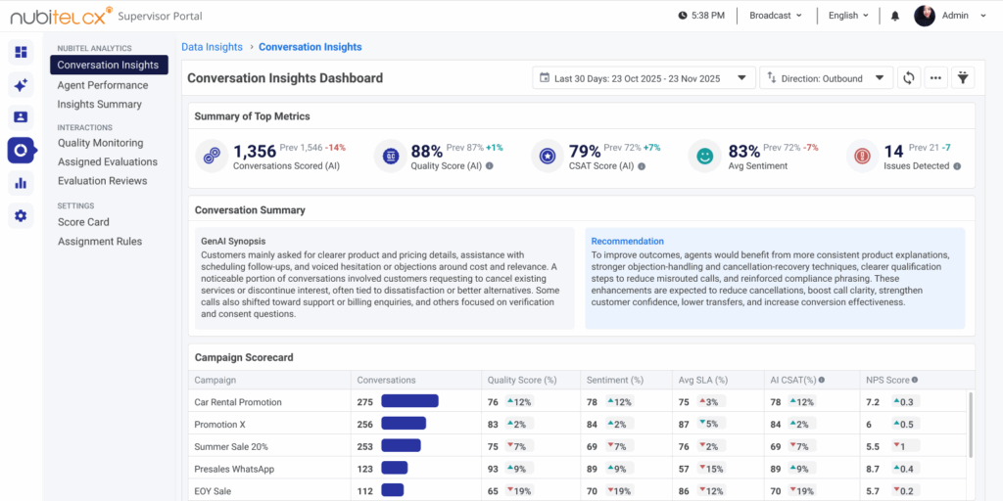The height and width of the screenshot is (501, 1003).
Task: Click the Admin profile avatar
Action: tap(925, 16)
